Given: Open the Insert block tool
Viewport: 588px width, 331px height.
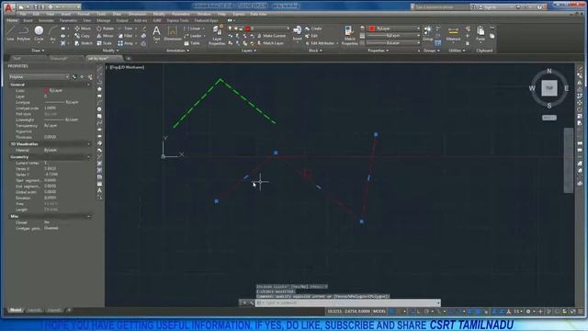Looking at the screenshot, I should tap(297, 33).
